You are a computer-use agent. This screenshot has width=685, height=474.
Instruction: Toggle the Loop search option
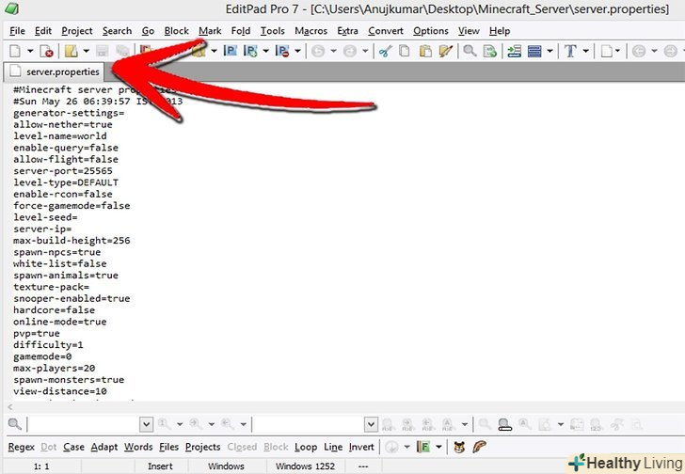[306, 447]
